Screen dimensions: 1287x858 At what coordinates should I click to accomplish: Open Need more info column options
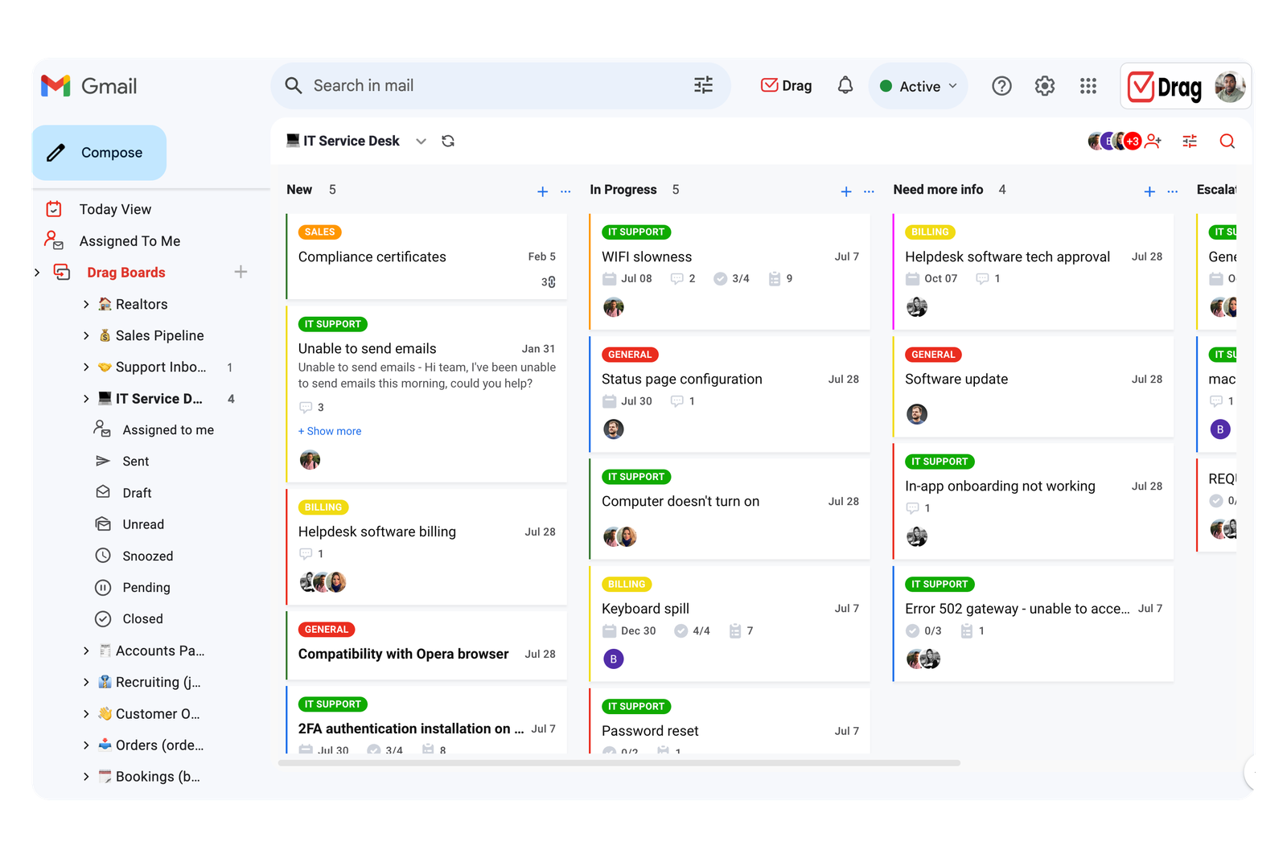(x=1172, y=191)
